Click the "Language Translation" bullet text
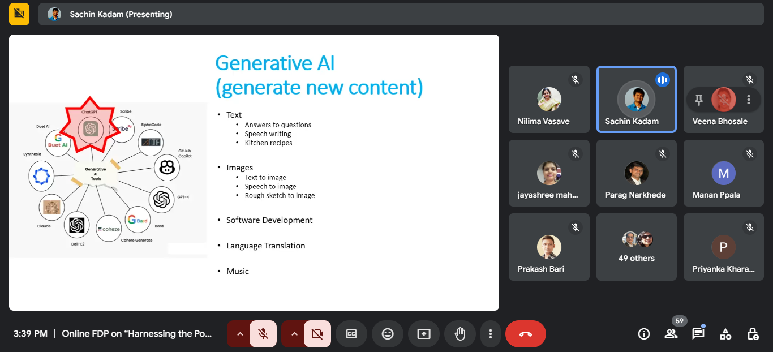 tap(266, 246)
